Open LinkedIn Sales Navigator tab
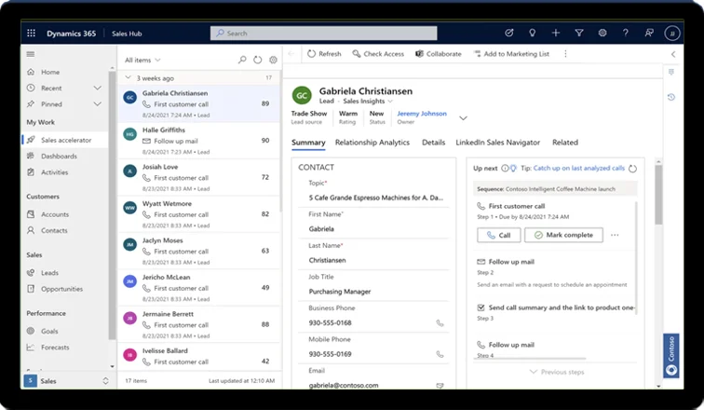Image resolution: width=704 pixels, height=410 pixels. coord(498,143)
